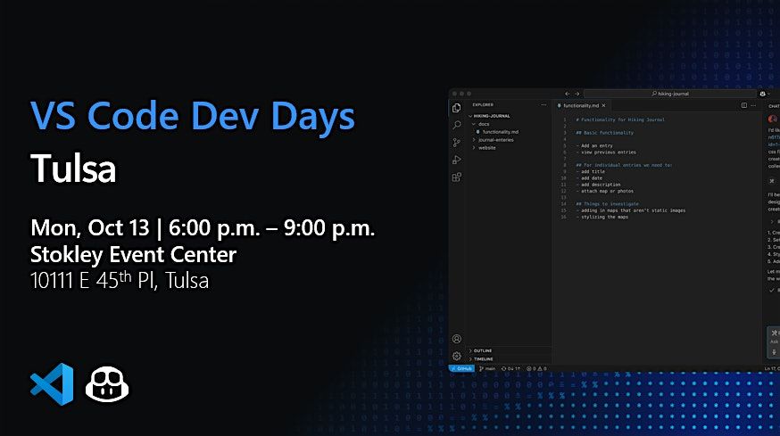This screenshot has height=436, width=780.
Task: Open the Explorer view in activity bar
Action: 457,108
